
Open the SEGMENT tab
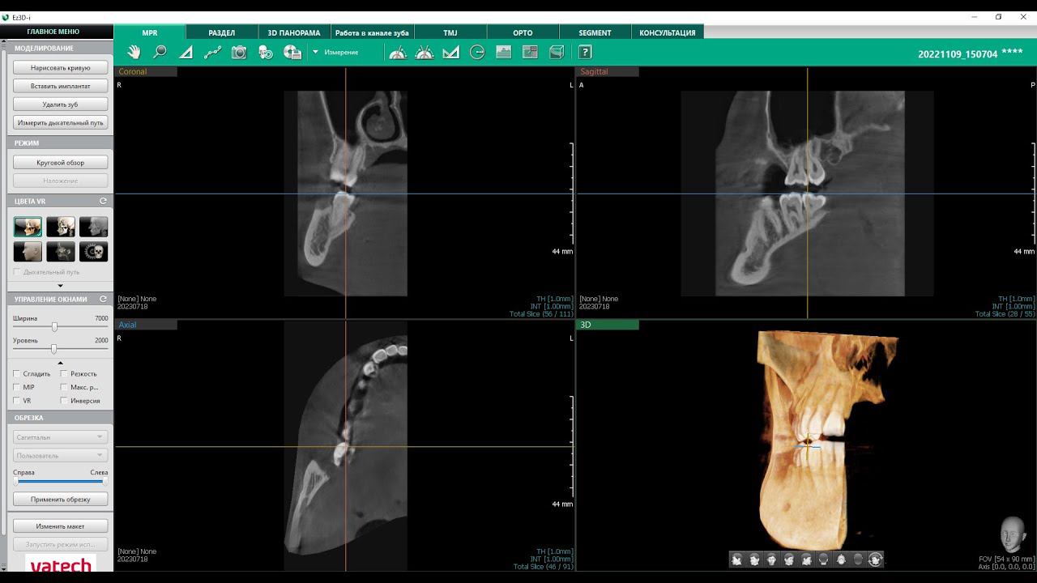(595, 32)
